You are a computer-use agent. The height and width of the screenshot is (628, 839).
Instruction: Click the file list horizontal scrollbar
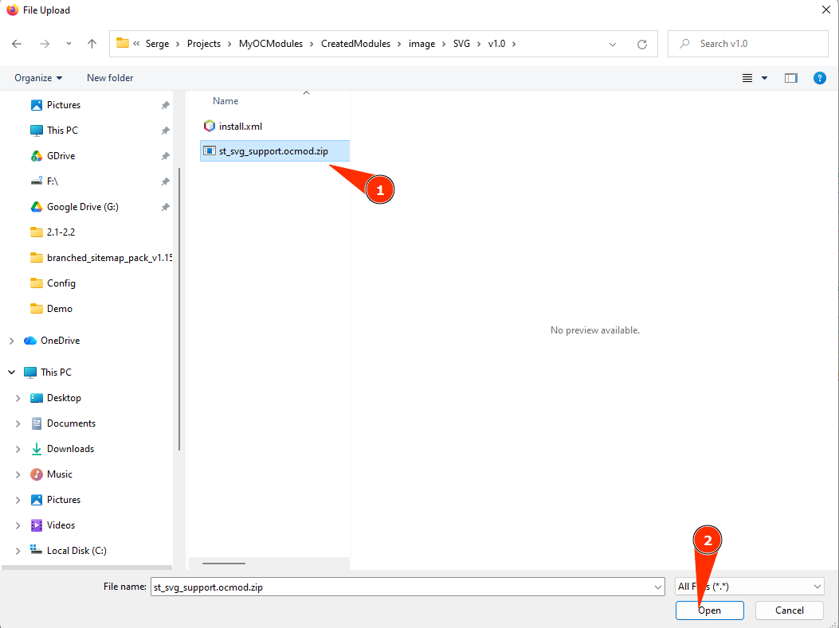tap(224, 564)
